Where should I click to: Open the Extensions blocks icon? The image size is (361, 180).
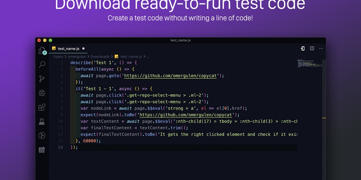[x=42, y=107]
